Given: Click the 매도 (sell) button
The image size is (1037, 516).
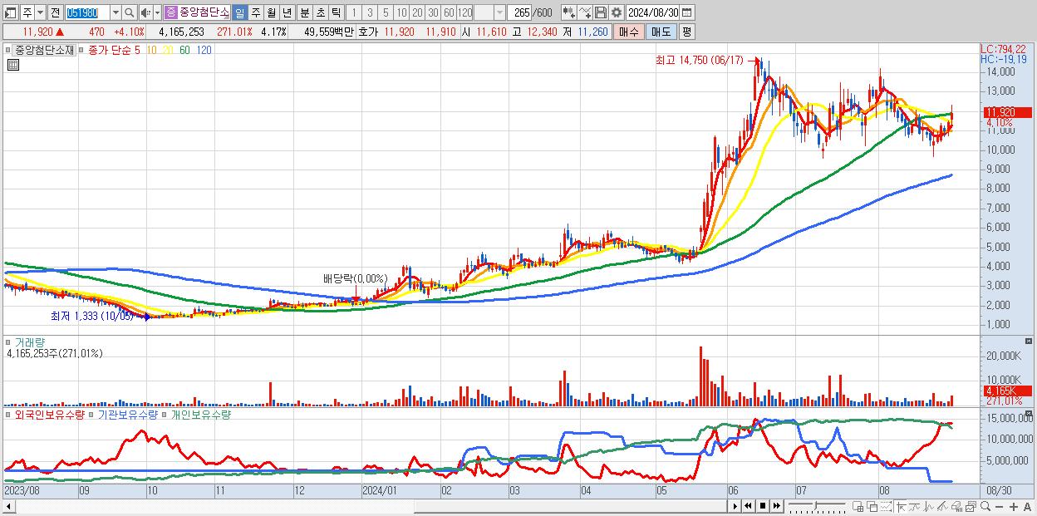Looking at the screenshot, I should [661, 32].
